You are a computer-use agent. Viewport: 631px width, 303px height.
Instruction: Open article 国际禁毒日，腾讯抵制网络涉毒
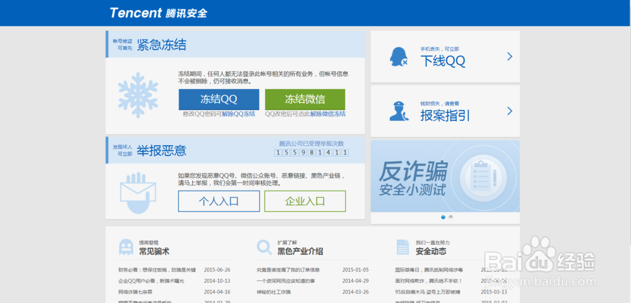[429, 270]
